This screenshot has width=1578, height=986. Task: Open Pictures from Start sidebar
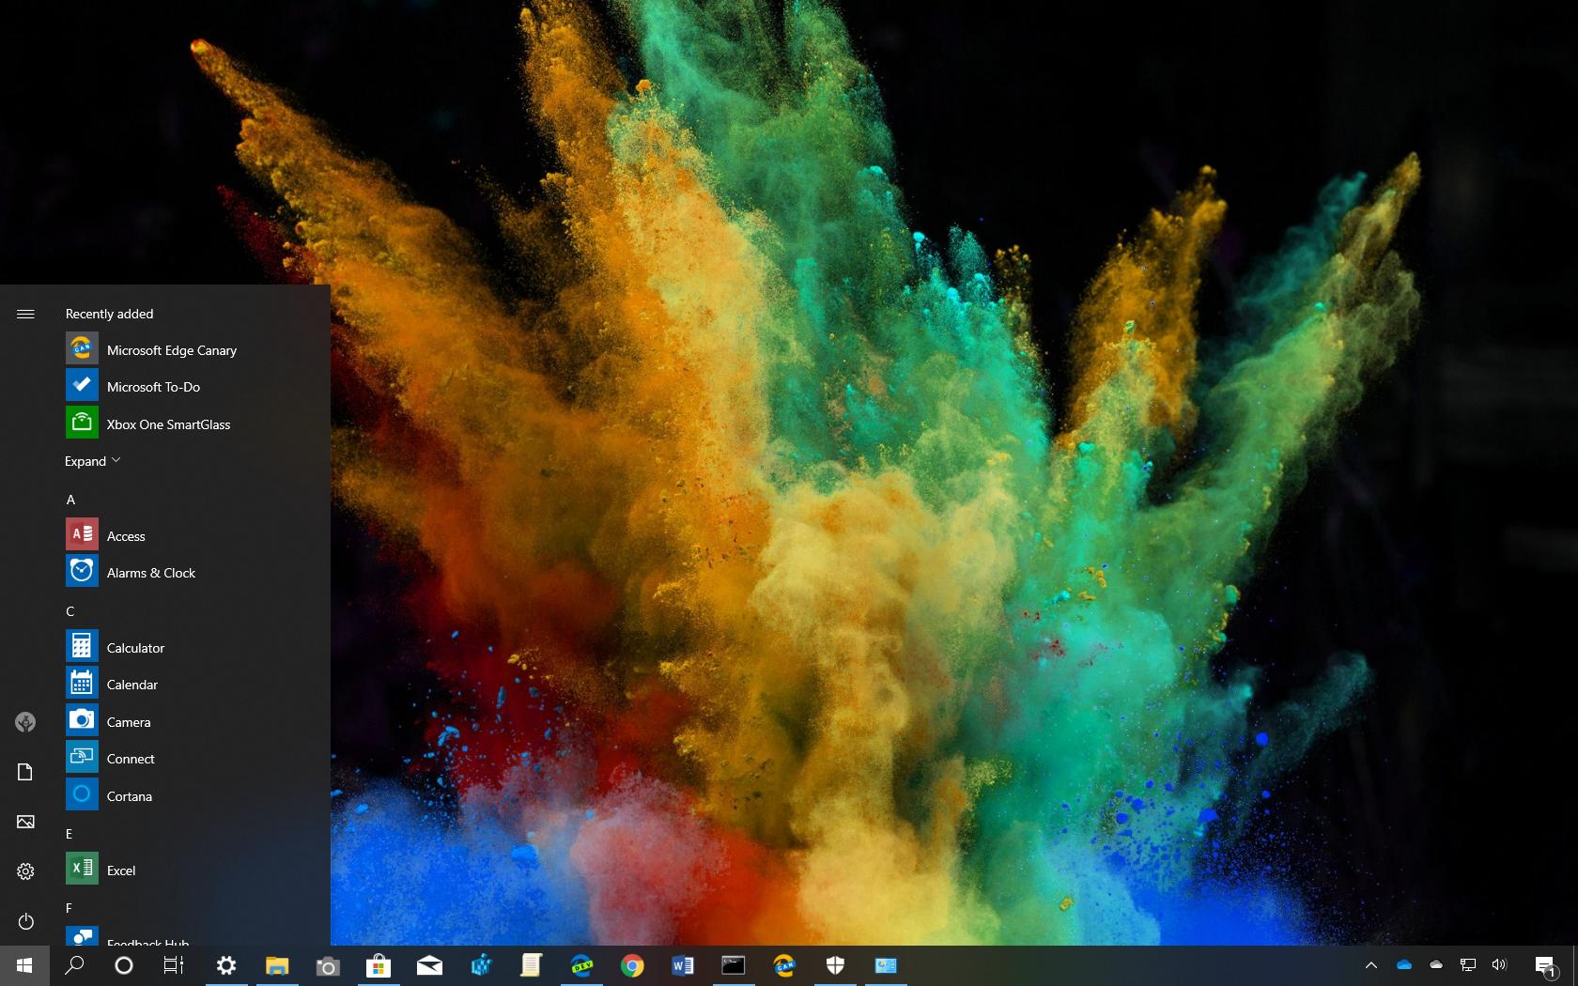coord(25,822)
